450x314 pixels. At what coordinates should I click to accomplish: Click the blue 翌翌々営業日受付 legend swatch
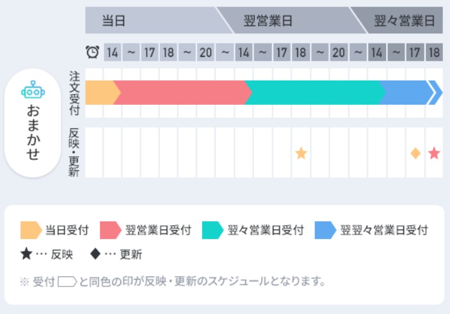(325, 230)
